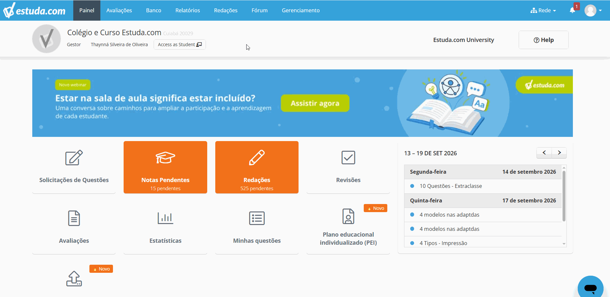Click the Avaliações tile label
Image resolution: width=610 pixels, height=297 pixels.
74,241
